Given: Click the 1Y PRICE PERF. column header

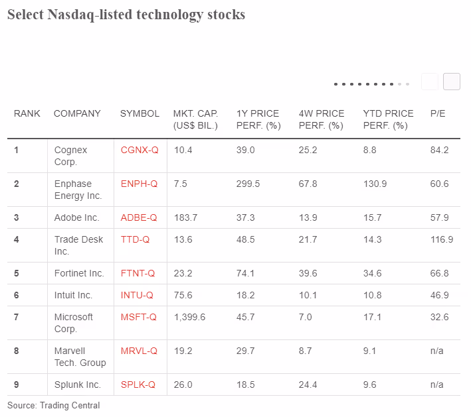Looking at the screenshot, I should pyautogui.click(x=258, y=119).
